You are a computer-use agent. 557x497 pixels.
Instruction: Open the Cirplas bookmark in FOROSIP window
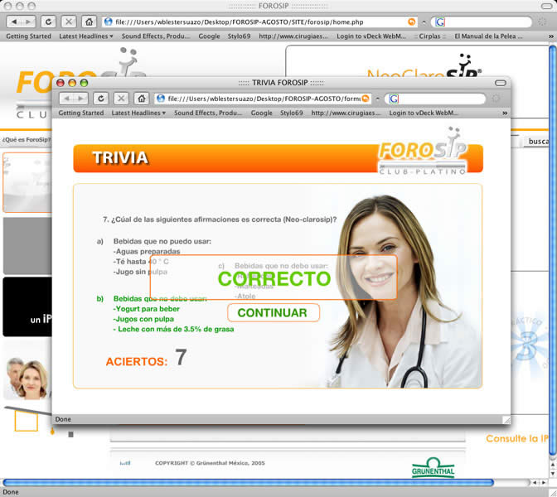pos(429,36)
